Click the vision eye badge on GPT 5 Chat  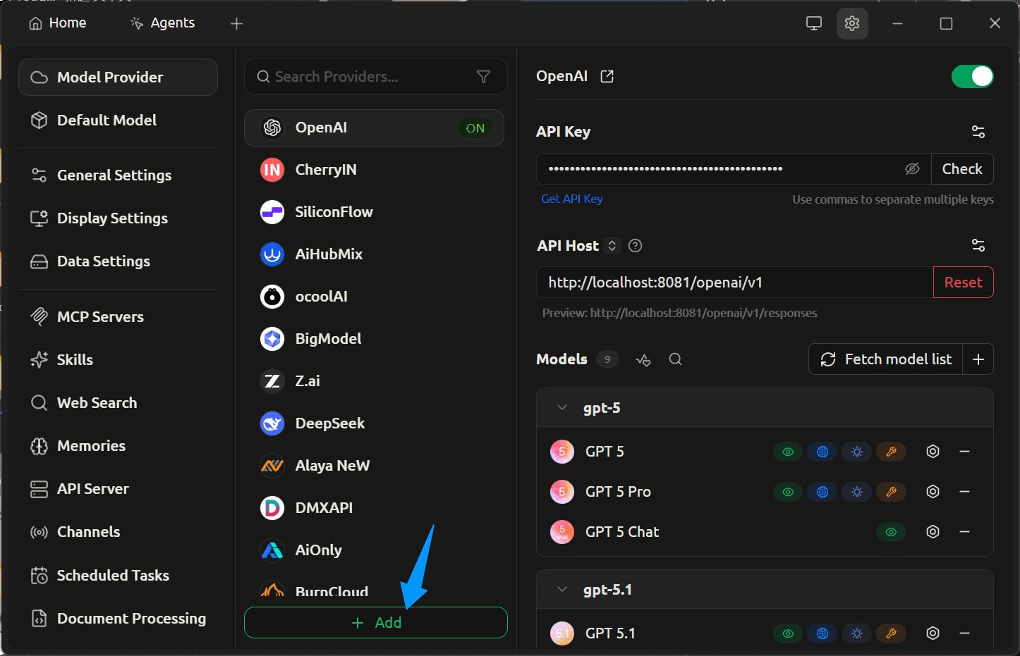[891, 532]
